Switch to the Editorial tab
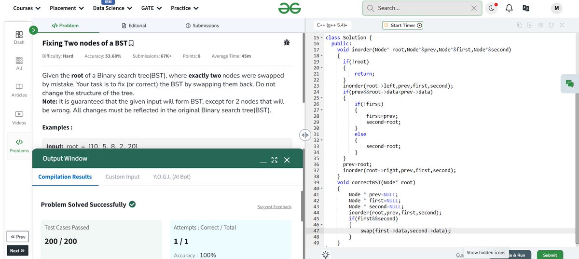Screen dimensions: 579x259 [x=134, y=26]
